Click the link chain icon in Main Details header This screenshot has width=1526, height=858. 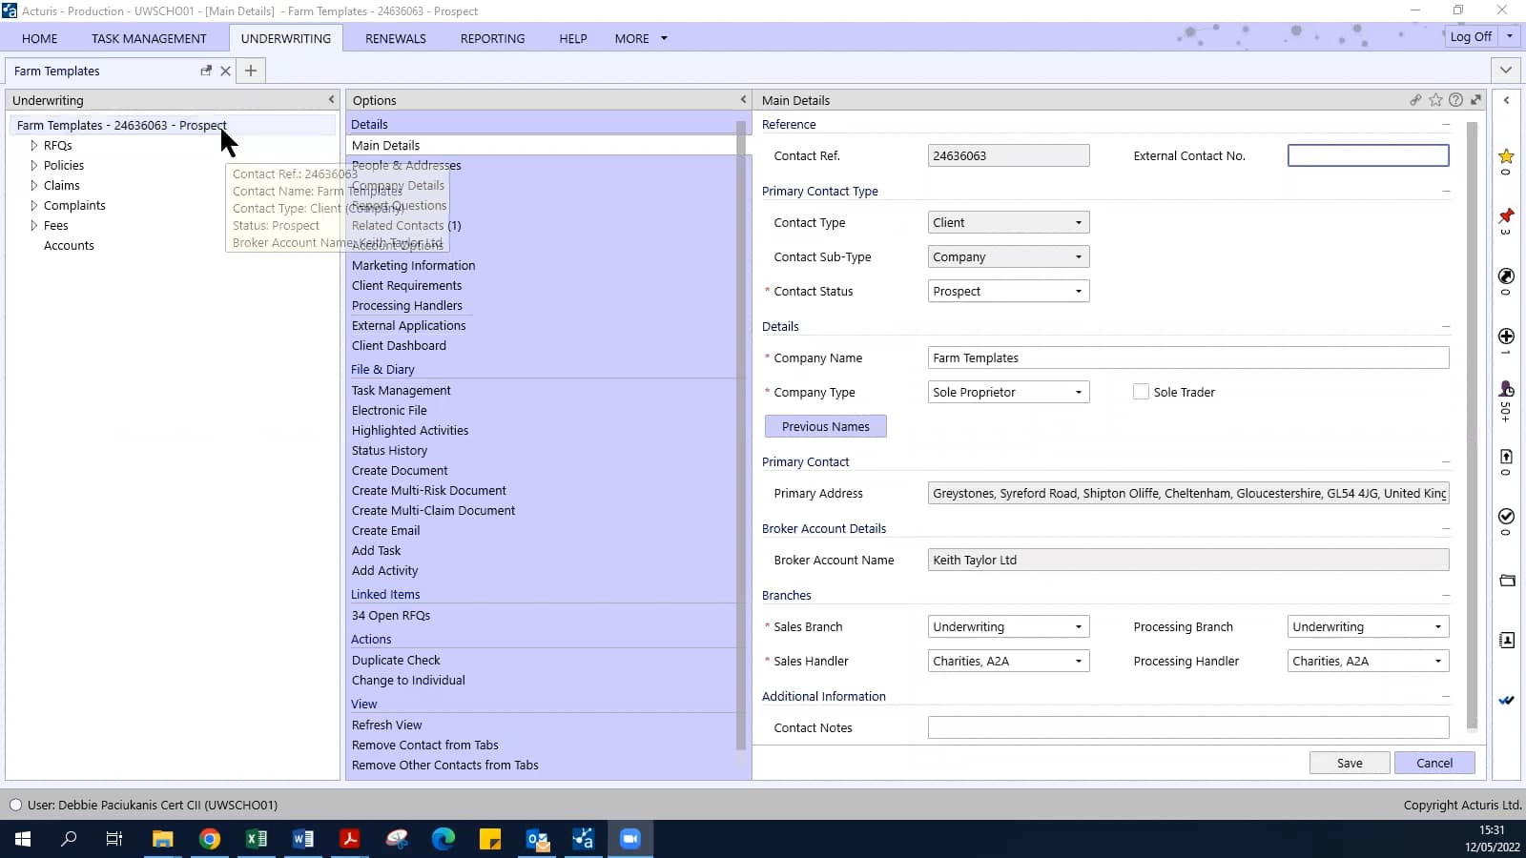tap(1415, 100)
